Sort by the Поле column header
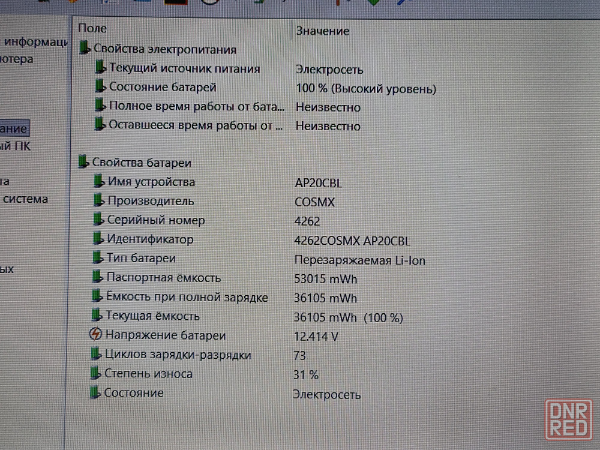600x450 pixels. pyautogui.click(x=92, y=28)
